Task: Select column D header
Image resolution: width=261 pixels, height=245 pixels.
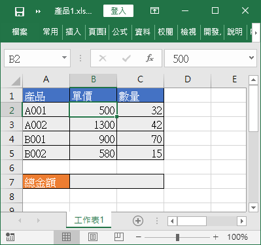Action: click(x=187, y=80)
